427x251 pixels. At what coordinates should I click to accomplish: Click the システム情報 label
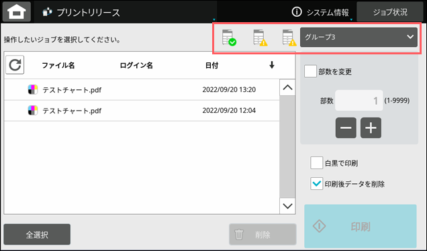[328, 12]
